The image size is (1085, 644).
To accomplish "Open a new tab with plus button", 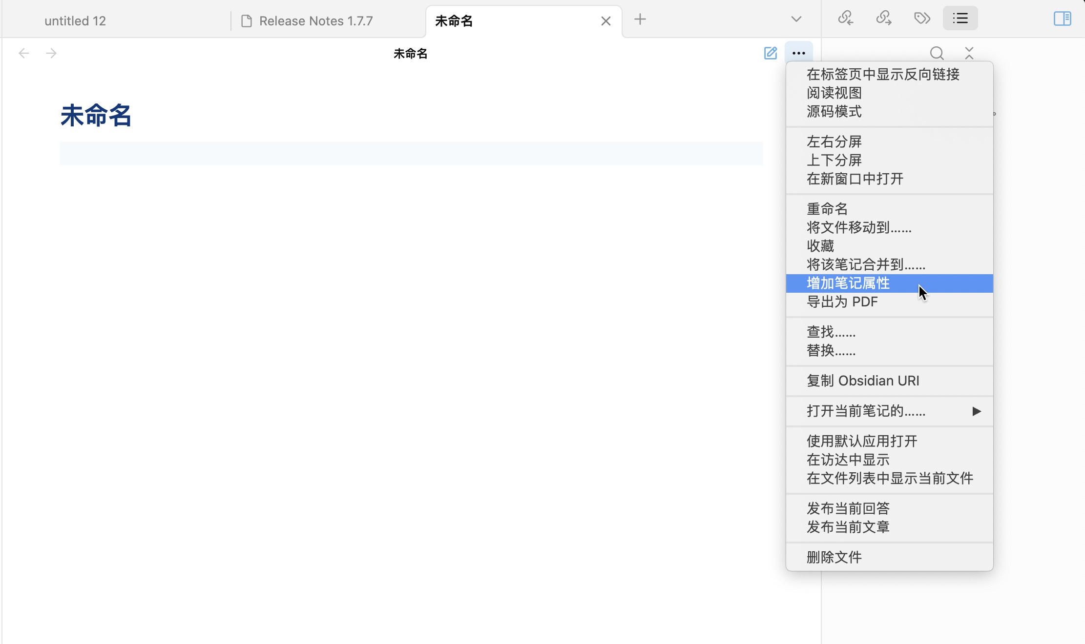I will (x=640, y=20).
